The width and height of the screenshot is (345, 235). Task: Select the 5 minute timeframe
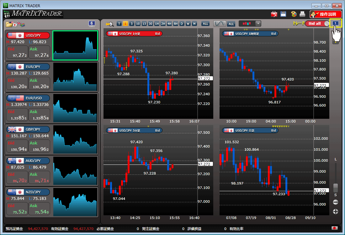(132, 24)
